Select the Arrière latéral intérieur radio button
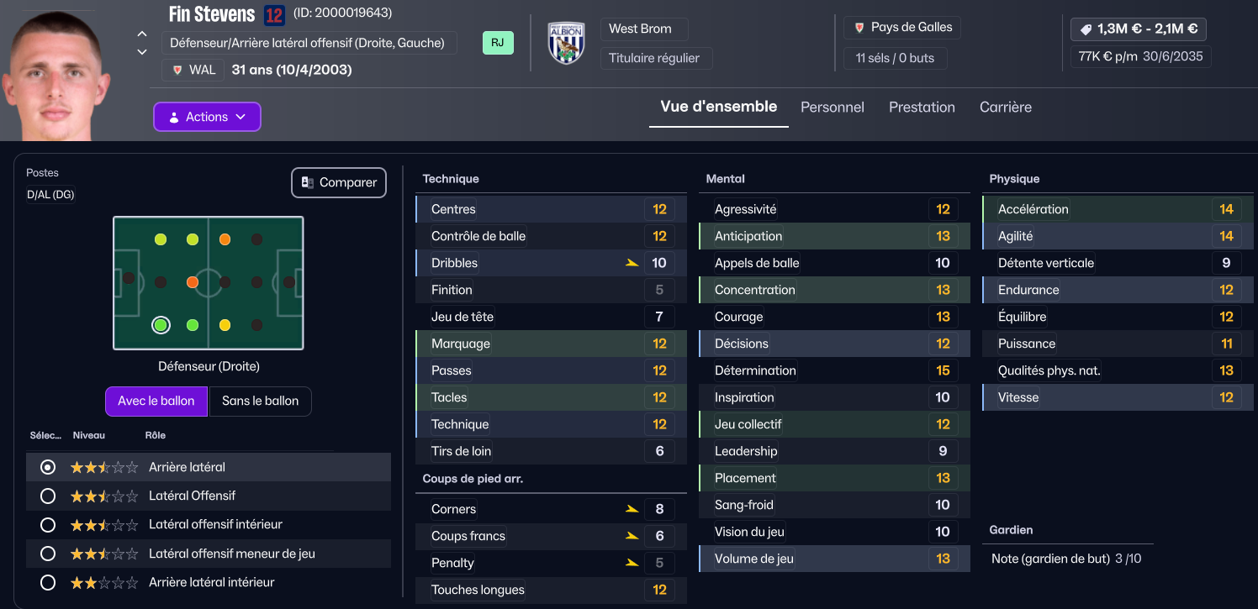This screenshot has height=609, width=1258. (48, 582)
